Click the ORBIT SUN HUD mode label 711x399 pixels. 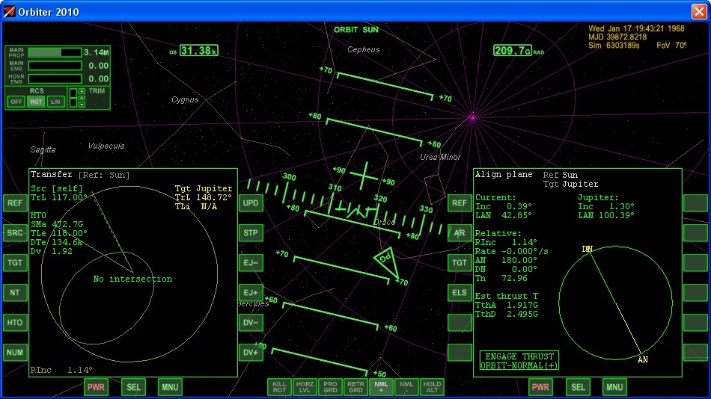[x=356, y=30]
